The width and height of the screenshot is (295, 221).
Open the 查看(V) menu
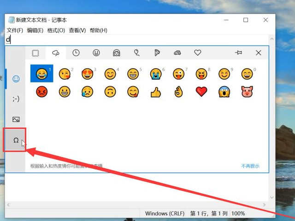(x=77, y=30)
